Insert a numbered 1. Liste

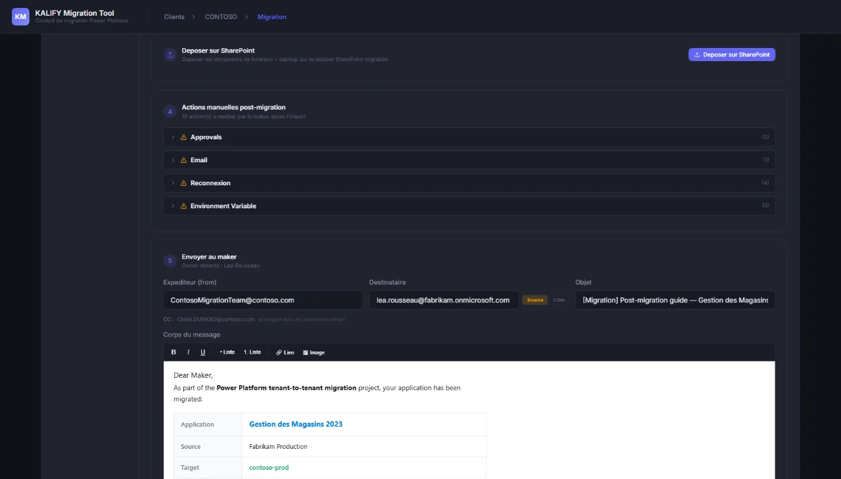252,352
